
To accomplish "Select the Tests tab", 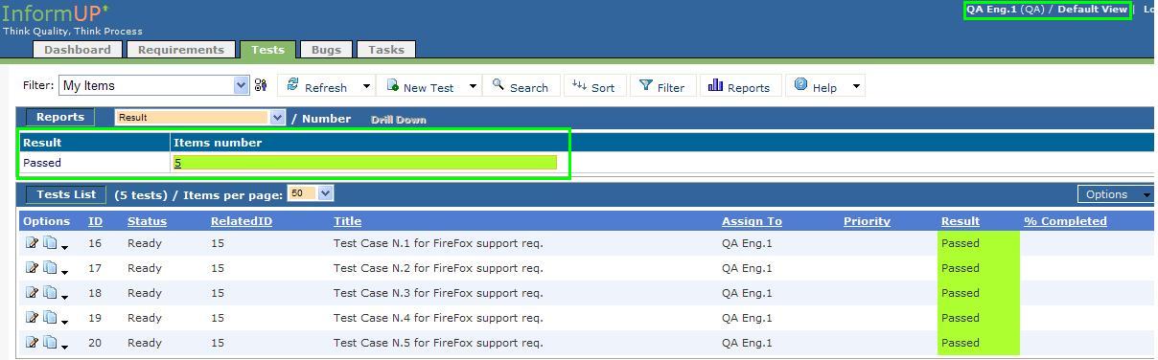I will click(267, 50).
